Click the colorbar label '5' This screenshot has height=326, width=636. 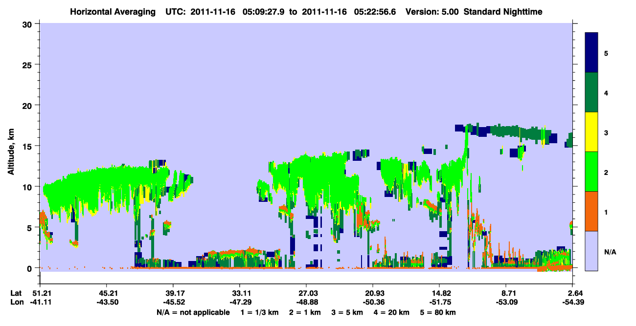606,53
